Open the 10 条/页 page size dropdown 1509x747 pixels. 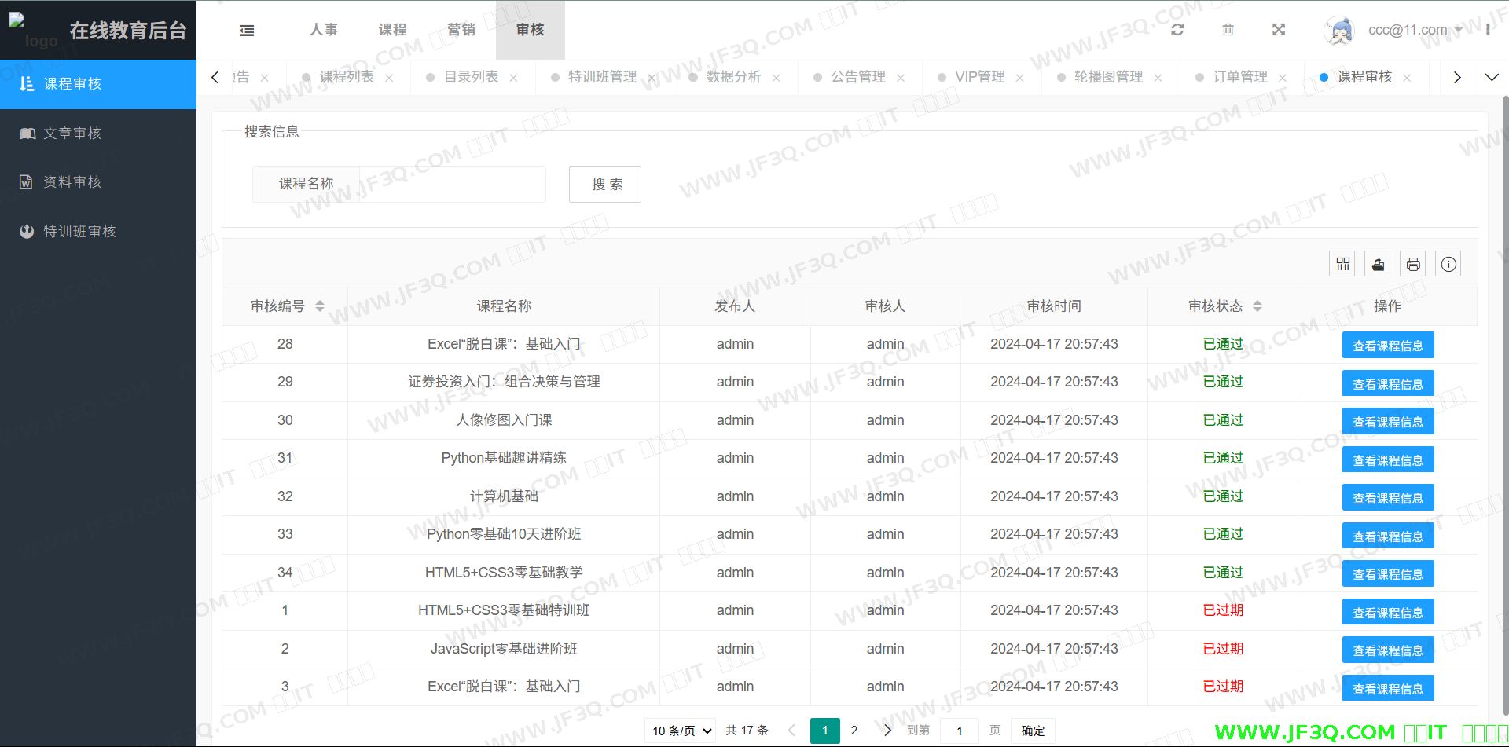tap(681, 731)
